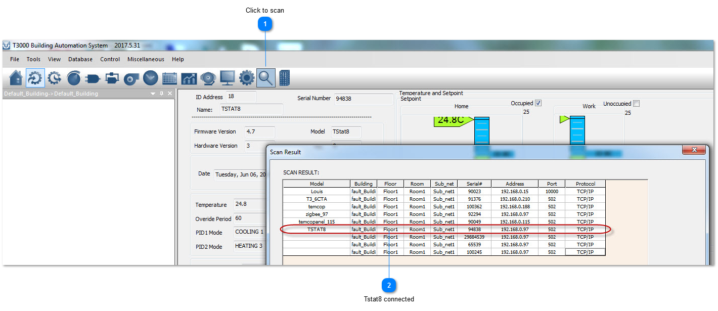Click the Temperature field 24.8
718x311 pixels.
pyautogui.click(x=250, y=205)
